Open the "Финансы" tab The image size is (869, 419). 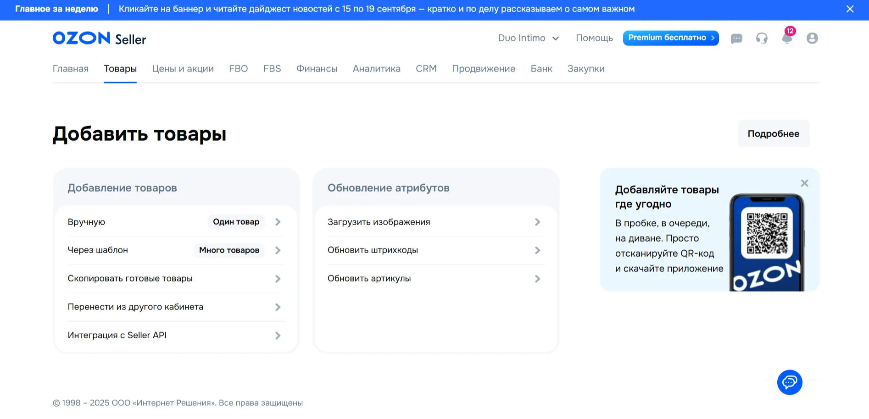click(x=317, y=69)
